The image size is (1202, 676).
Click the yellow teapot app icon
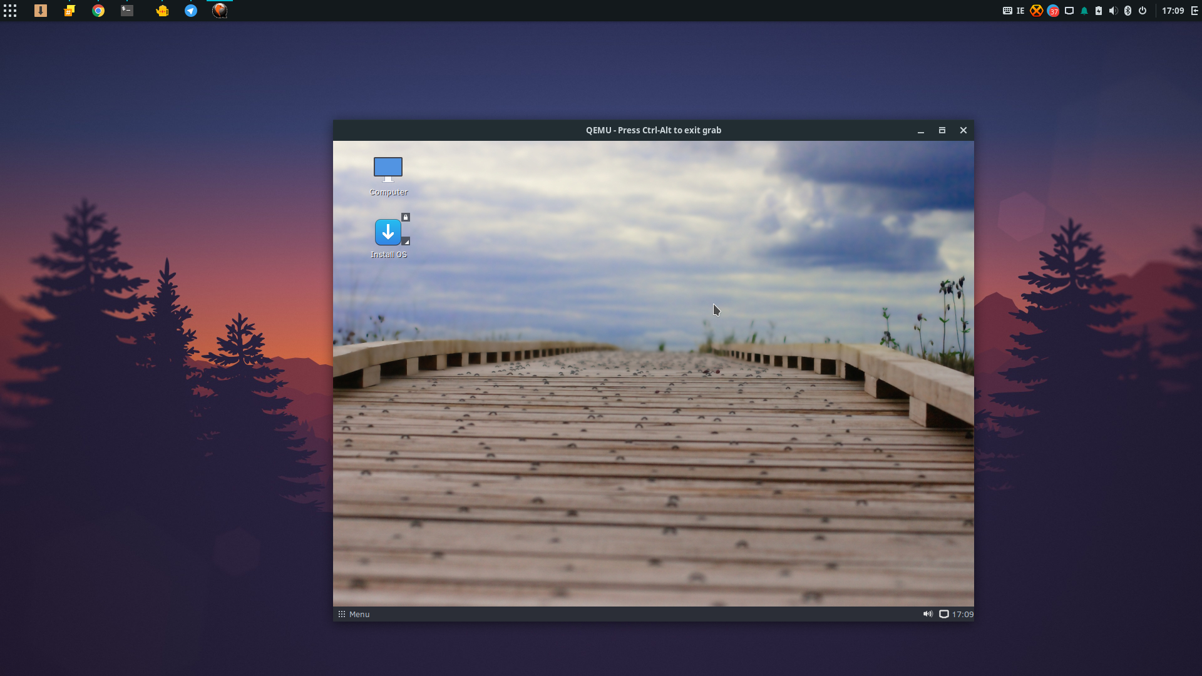pyautogui.click(x=162, y=11)
